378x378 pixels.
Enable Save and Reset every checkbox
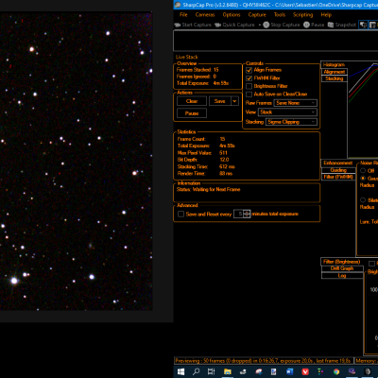181,215
